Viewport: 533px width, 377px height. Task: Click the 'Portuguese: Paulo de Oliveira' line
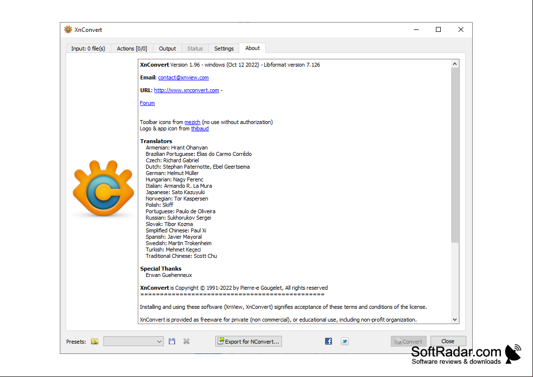coord(180,211)
